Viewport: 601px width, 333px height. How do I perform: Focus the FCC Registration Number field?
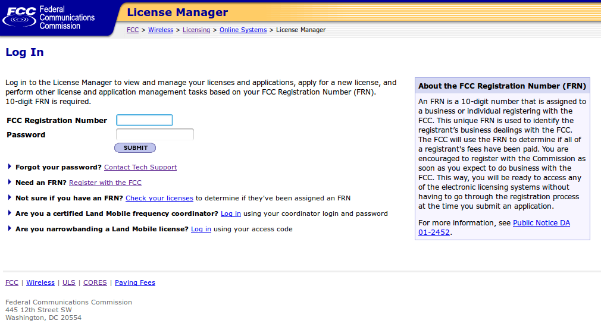(x=145, y=120)
